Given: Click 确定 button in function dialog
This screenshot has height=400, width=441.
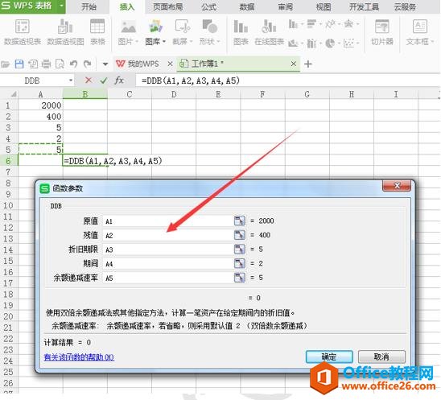Looking at the screenshot, I should click(329, 357).
